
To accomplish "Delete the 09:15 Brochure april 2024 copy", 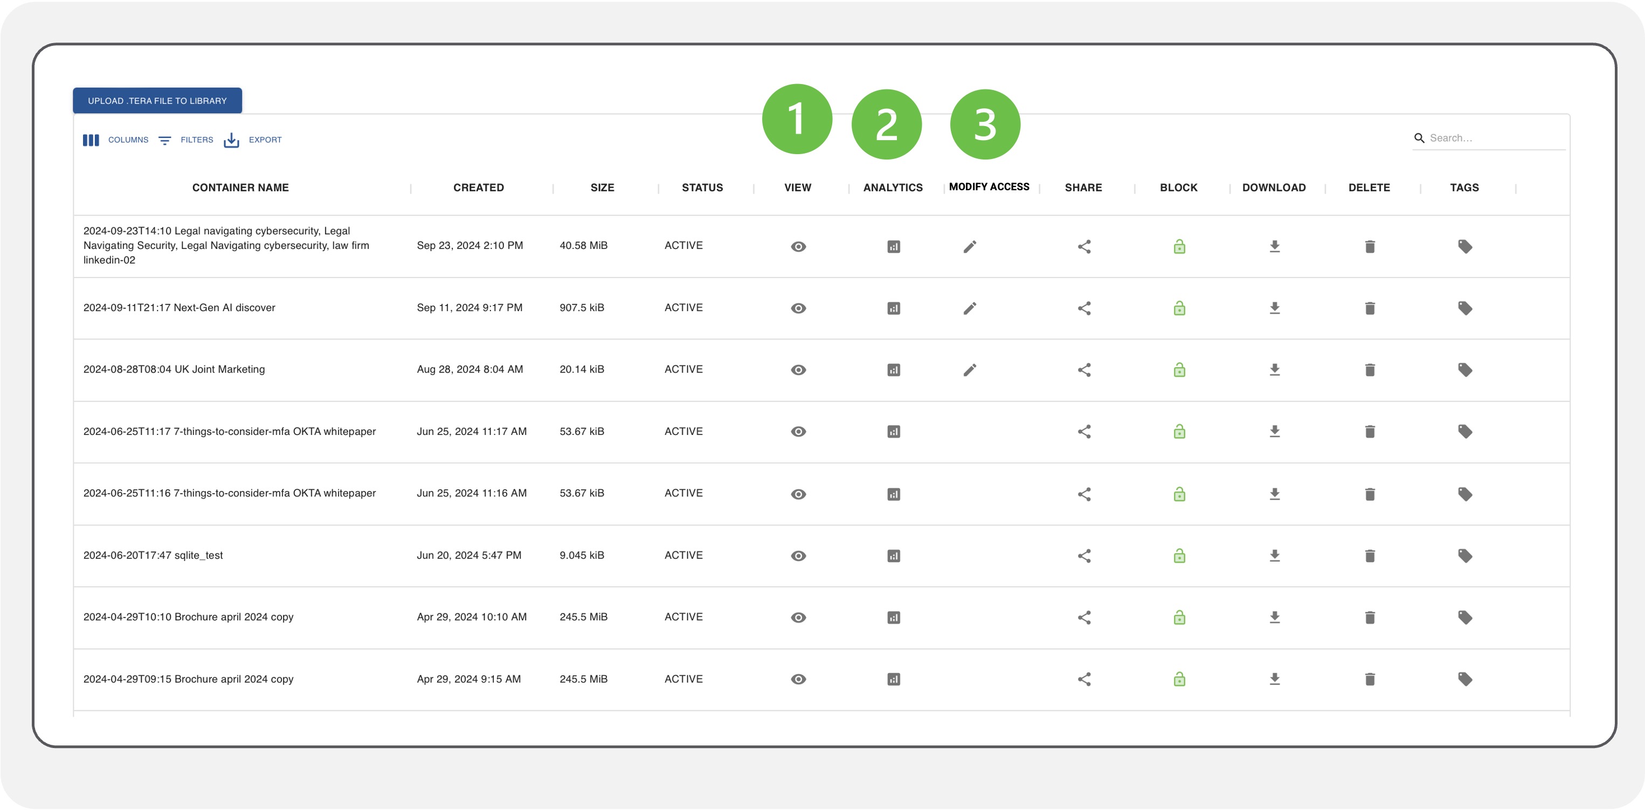I will 1370,679.
